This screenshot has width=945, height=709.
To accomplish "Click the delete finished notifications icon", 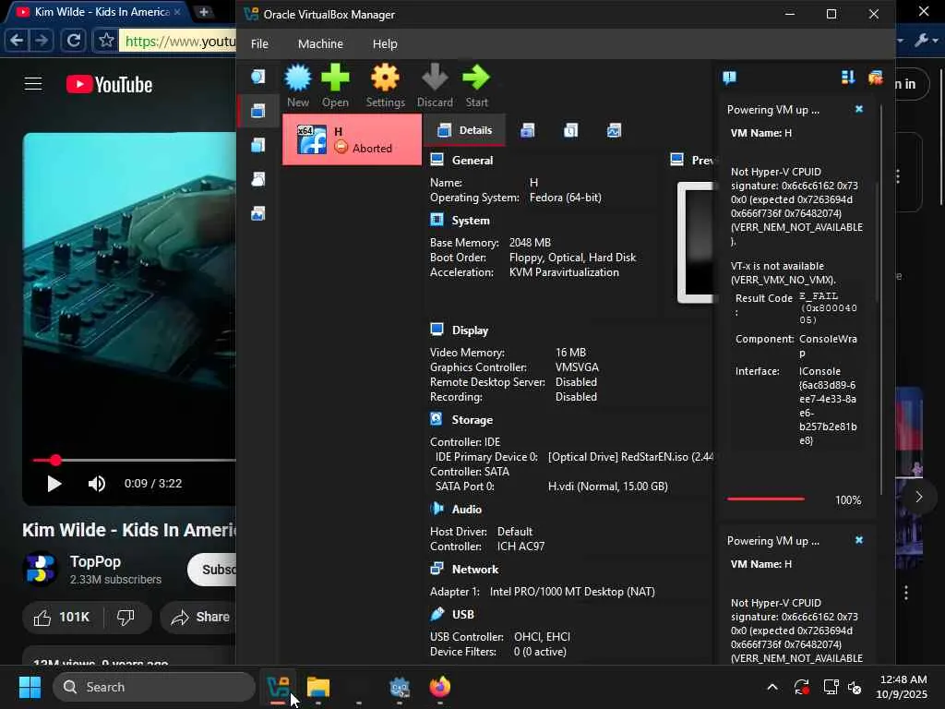I will (875, 78).
